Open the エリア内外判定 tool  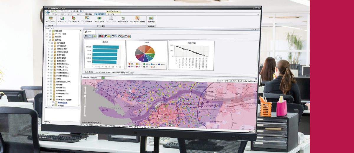tap(86, 19)
